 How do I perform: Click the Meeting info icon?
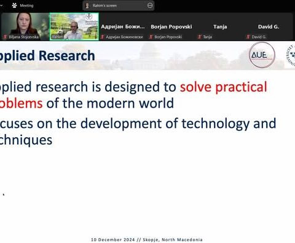(x=14, y=6)
